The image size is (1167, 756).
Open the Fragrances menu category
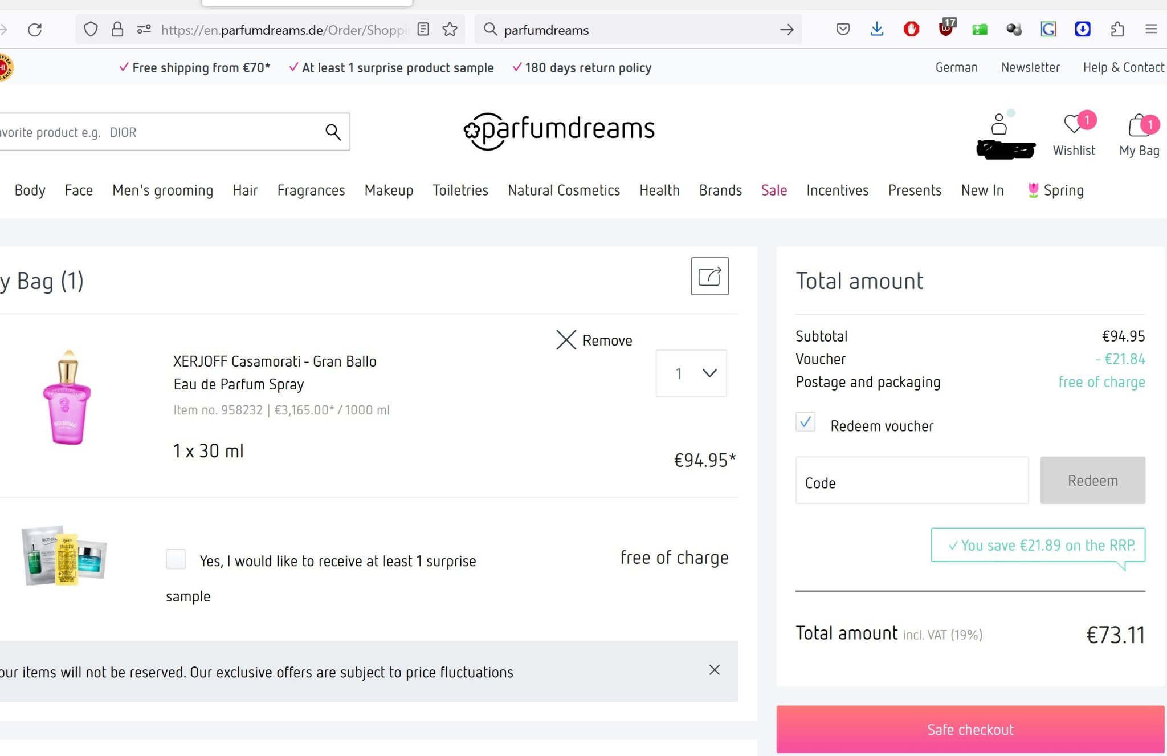[311, 190]
